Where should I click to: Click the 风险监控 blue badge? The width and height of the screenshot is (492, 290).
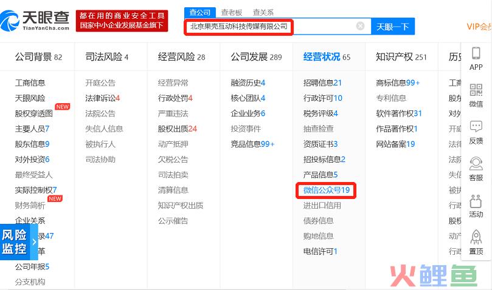15,242
